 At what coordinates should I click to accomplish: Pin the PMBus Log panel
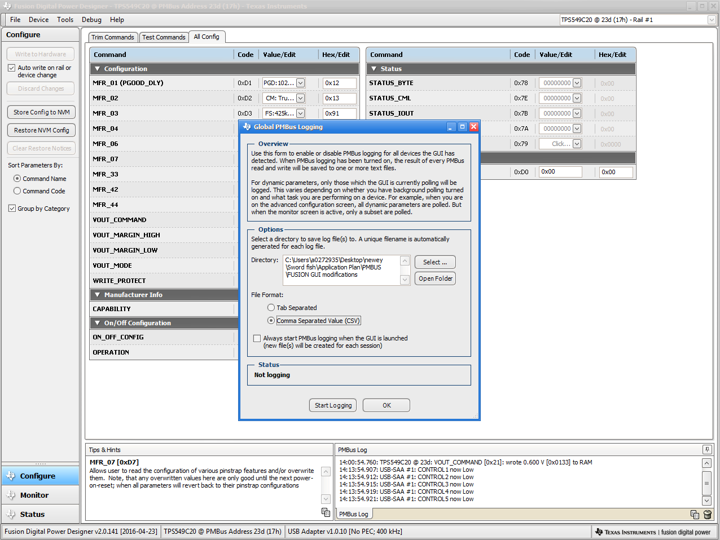[706, 449]
